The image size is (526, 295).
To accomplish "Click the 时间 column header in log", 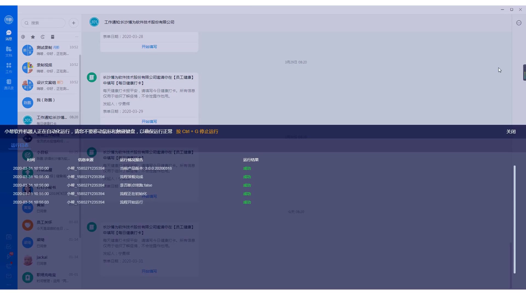I will coord(31,160).
